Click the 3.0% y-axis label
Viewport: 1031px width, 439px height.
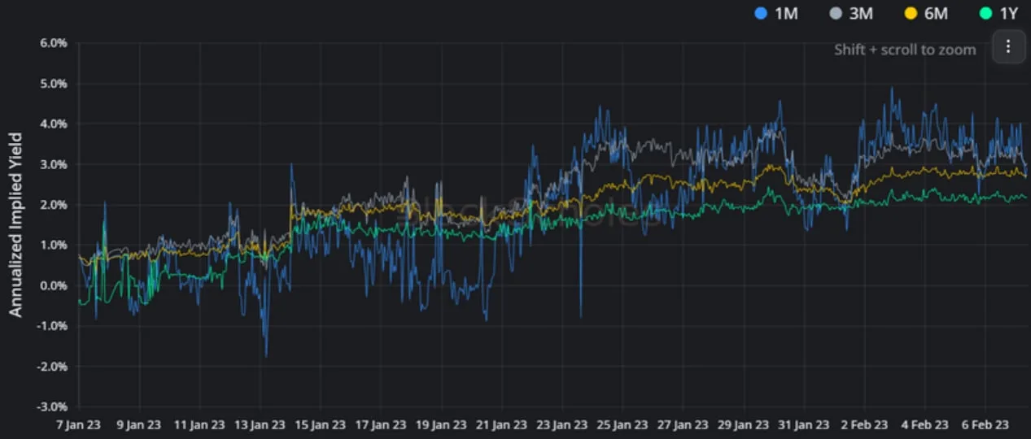point(53,164)
